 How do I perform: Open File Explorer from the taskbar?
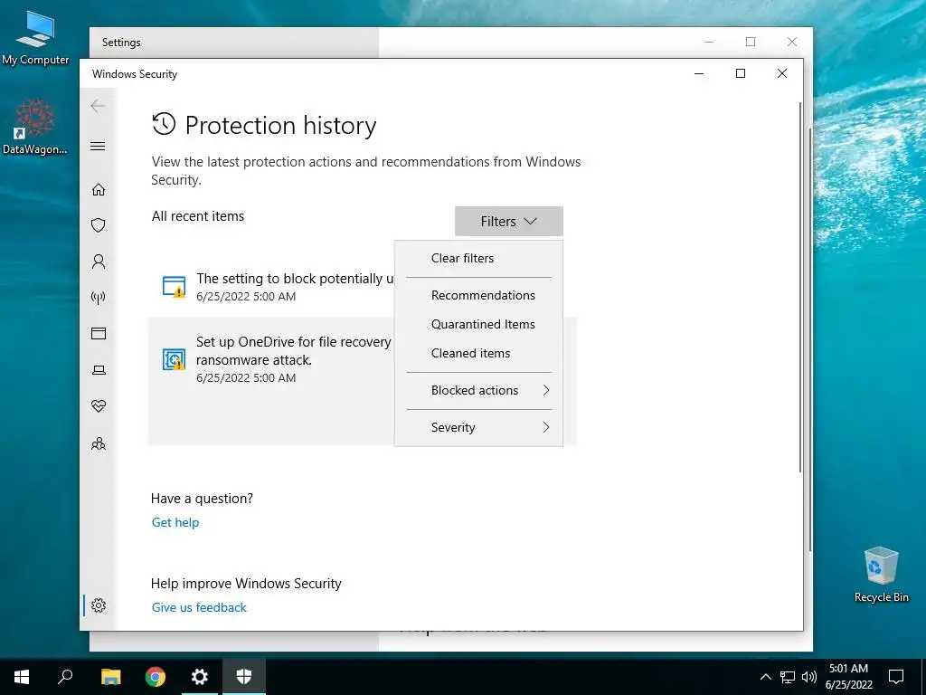click(x=110, y=677)
